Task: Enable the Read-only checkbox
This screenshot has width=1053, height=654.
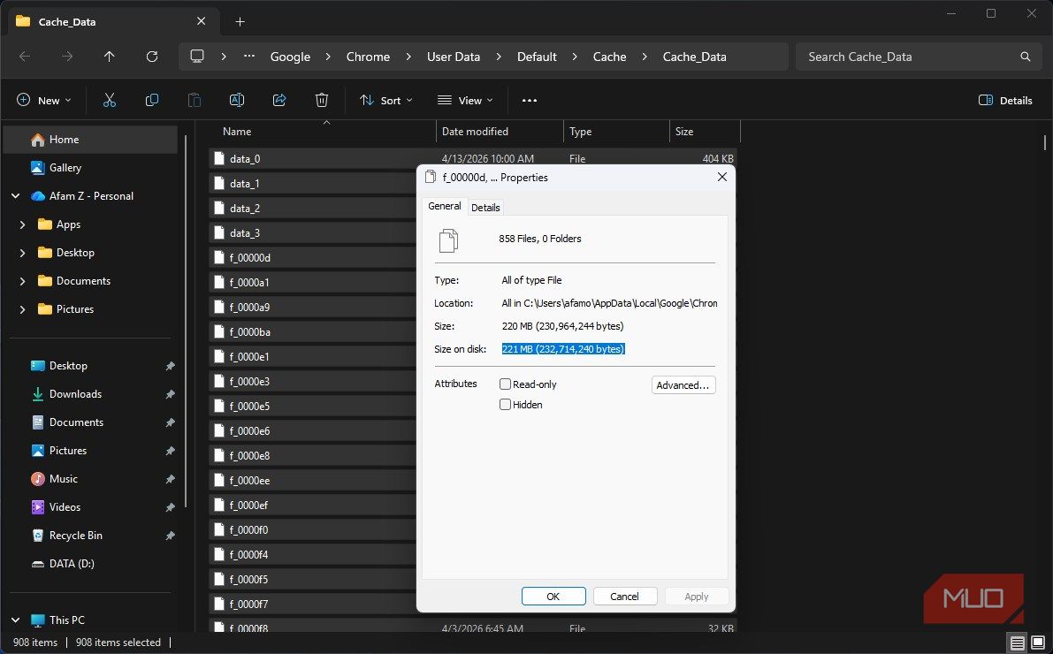Action: tap(505, 384)
